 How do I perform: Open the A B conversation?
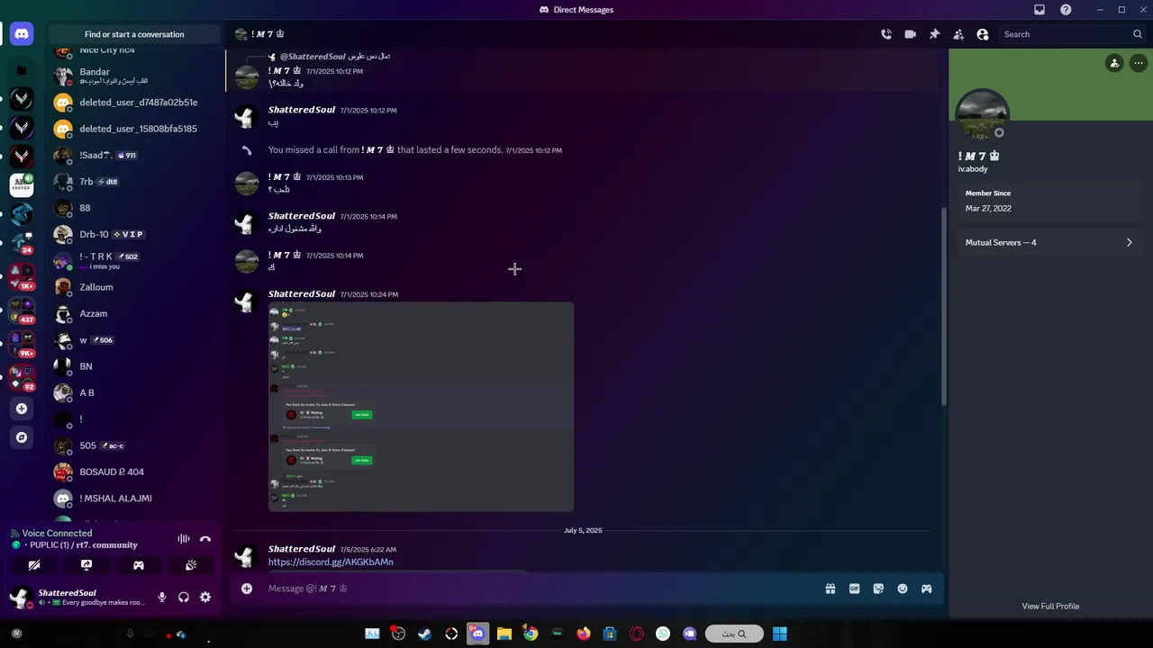(x=134, y=392)
